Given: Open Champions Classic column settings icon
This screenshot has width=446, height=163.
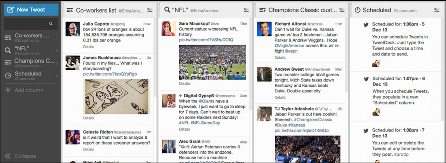Looking at the screenshot, I should coord(342,10).
